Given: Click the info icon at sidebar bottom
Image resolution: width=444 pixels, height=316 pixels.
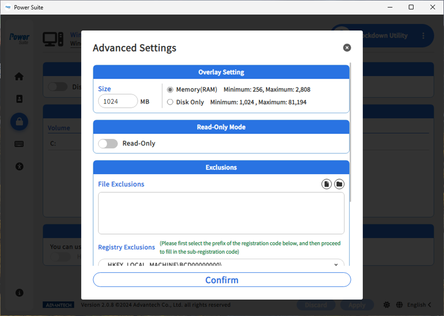Looking at the screenshot, I should tap(19, 293).
